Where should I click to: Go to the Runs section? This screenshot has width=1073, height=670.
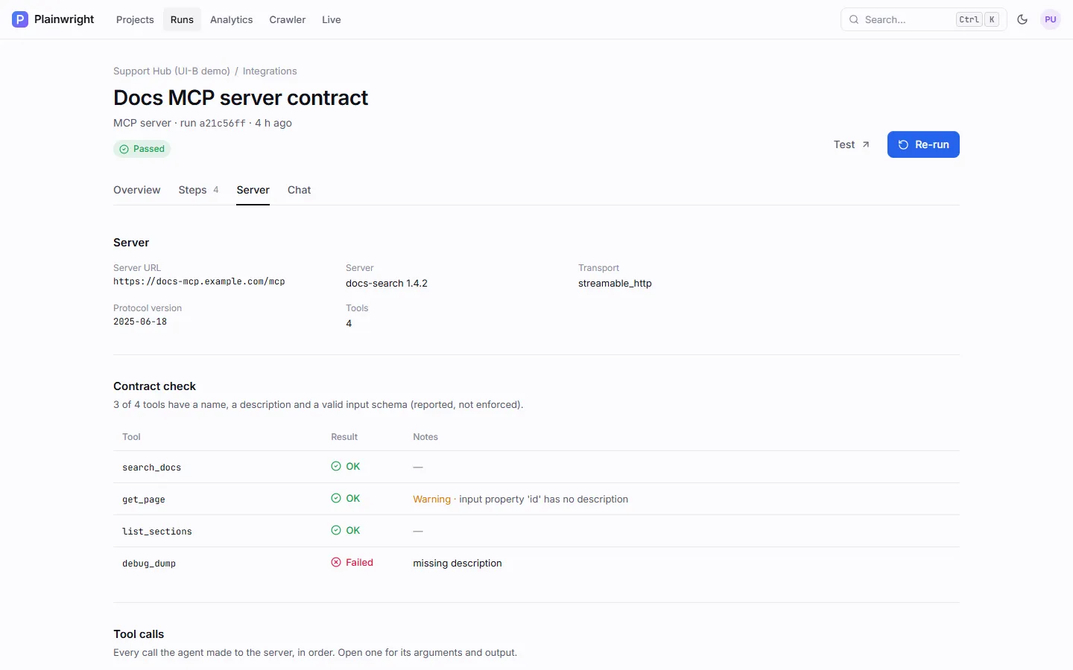click(x=182, y=19)
